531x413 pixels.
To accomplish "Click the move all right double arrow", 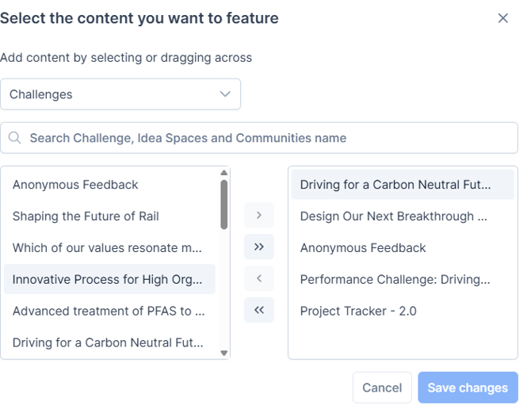I will (259, 247).
